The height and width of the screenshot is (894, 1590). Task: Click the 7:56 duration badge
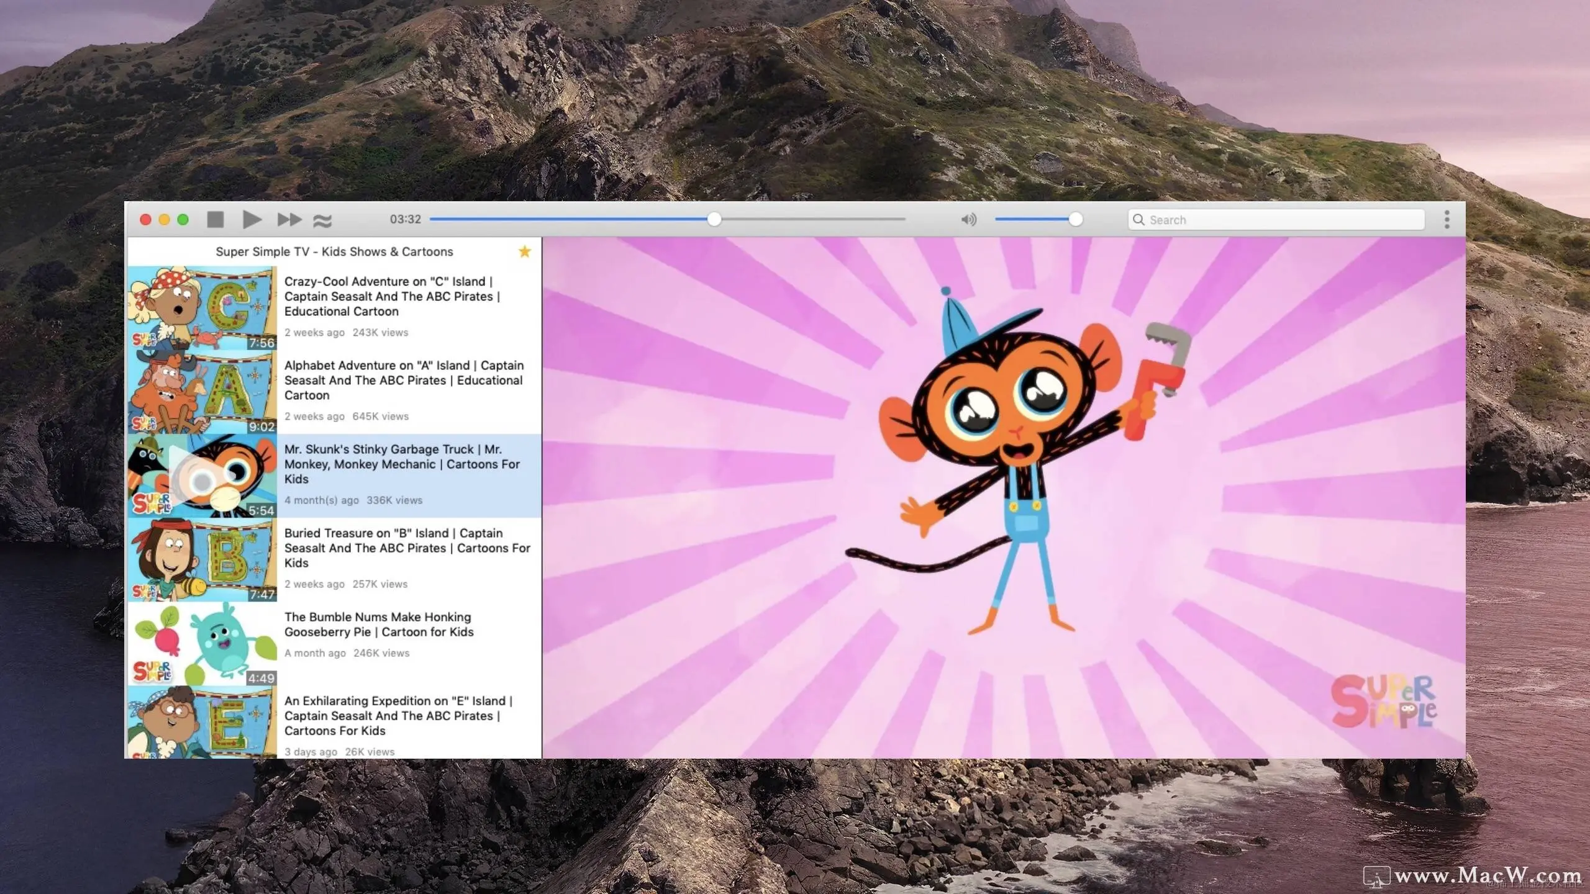coord(261,343)
